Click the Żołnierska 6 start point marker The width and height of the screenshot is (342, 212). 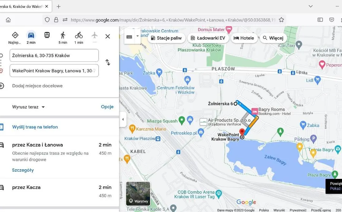[235, 104]
